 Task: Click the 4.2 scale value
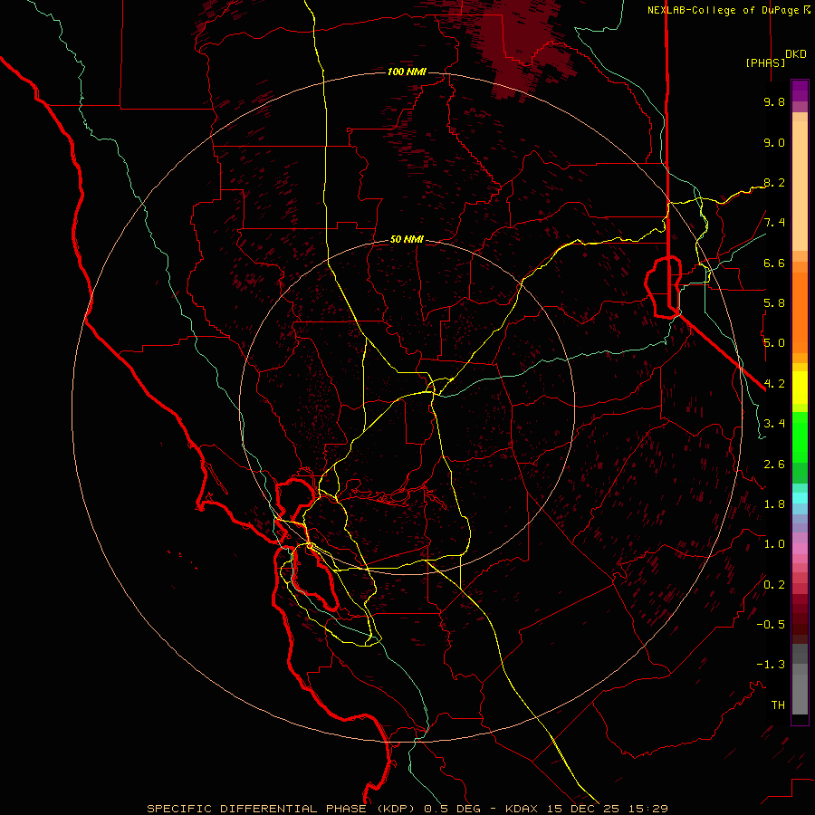tap(774, 384)
